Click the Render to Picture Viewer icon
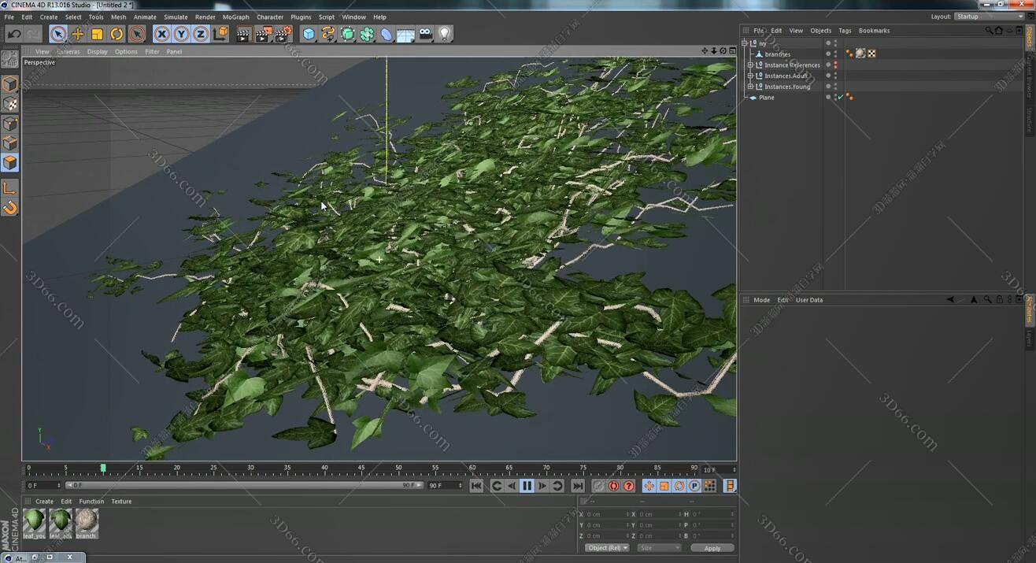 (263, 34)
